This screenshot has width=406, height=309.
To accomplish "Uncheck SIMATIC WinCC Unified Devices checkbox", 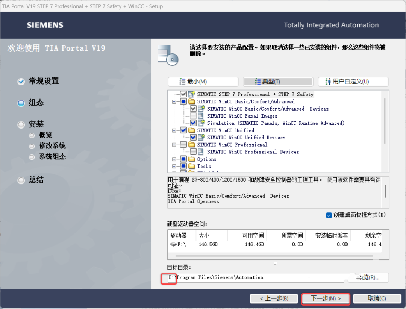I will pyautogui.click(x=194, y=137).
